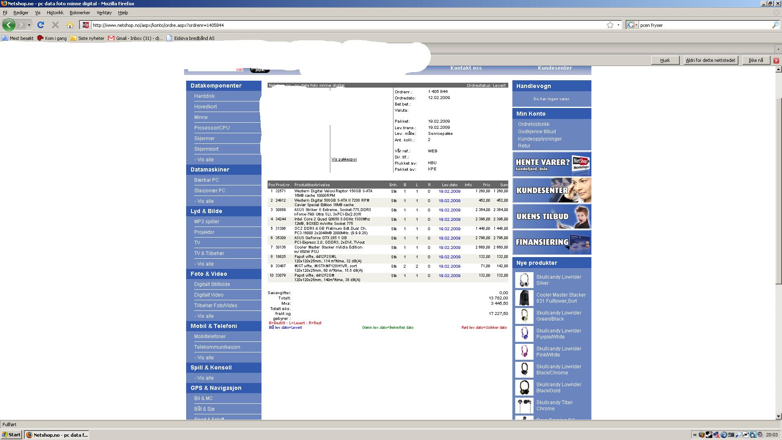Open Skullcandy Titan Chrome product
The width and height of the screenshot is (782, 440).
554,405
